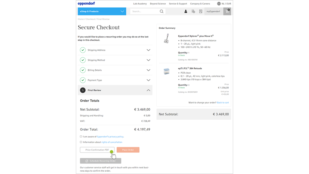Go to Checkout in the breadcrumb
The height and width of the screenshot is (174, 309).
tap(90, 19)
